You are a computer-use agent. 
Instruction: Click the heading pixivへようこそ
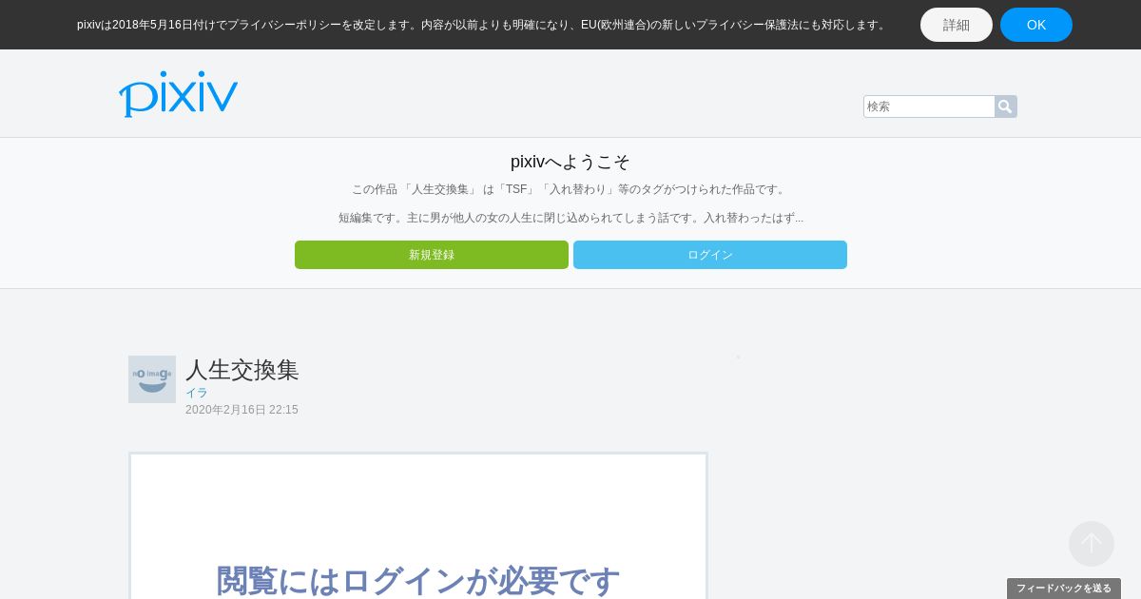(x=570, y=162)
